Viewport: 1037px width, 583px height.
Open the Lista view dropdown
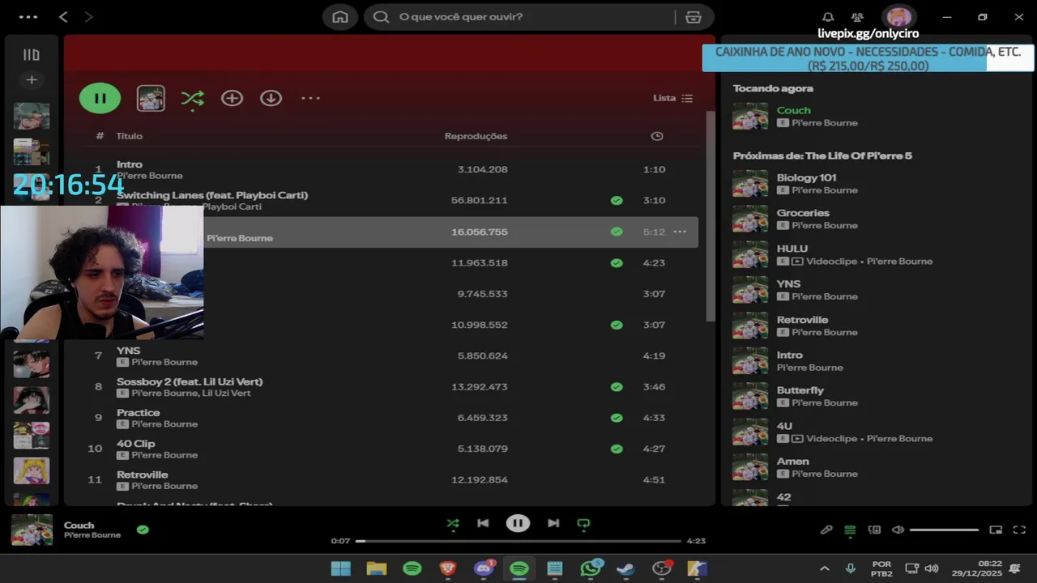[672, 98]
